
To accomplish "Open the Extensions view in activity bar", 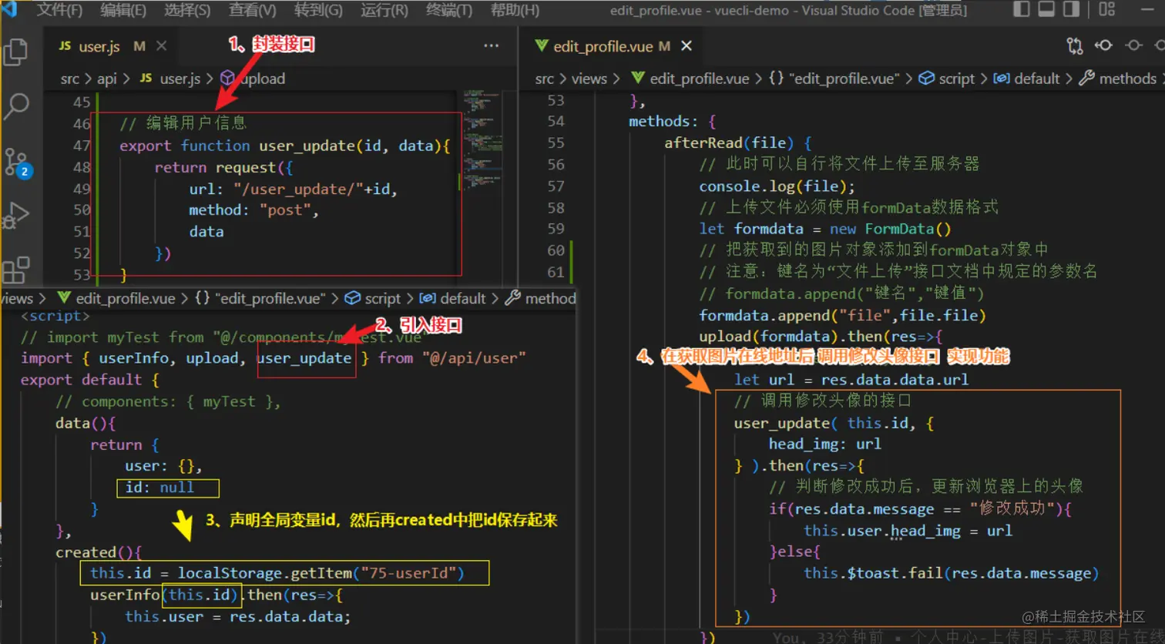I will [15, 270].
